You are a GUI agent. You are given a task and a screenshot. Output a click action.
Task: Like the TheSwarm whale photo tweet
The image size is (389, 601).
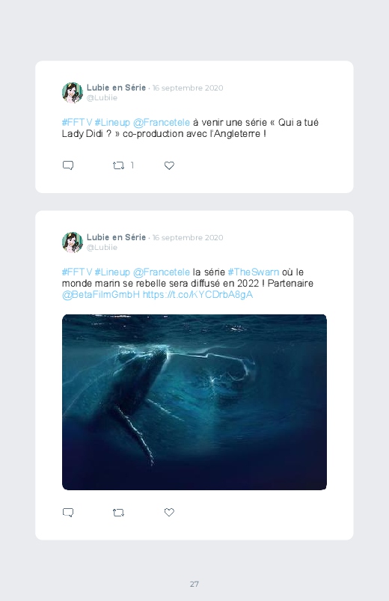pos(169,512)
